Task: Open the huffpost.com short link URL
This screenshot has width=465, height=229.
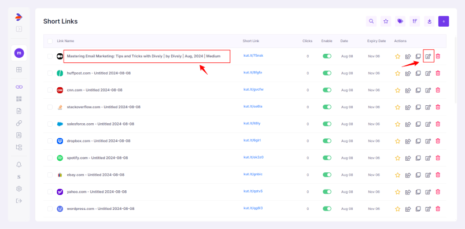Action: 253,72
